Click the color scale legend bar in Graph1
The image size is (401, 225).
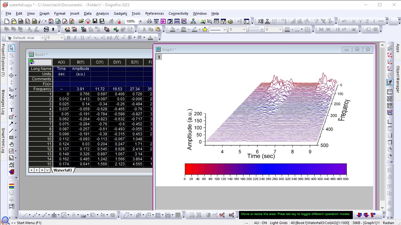(266, 169)
